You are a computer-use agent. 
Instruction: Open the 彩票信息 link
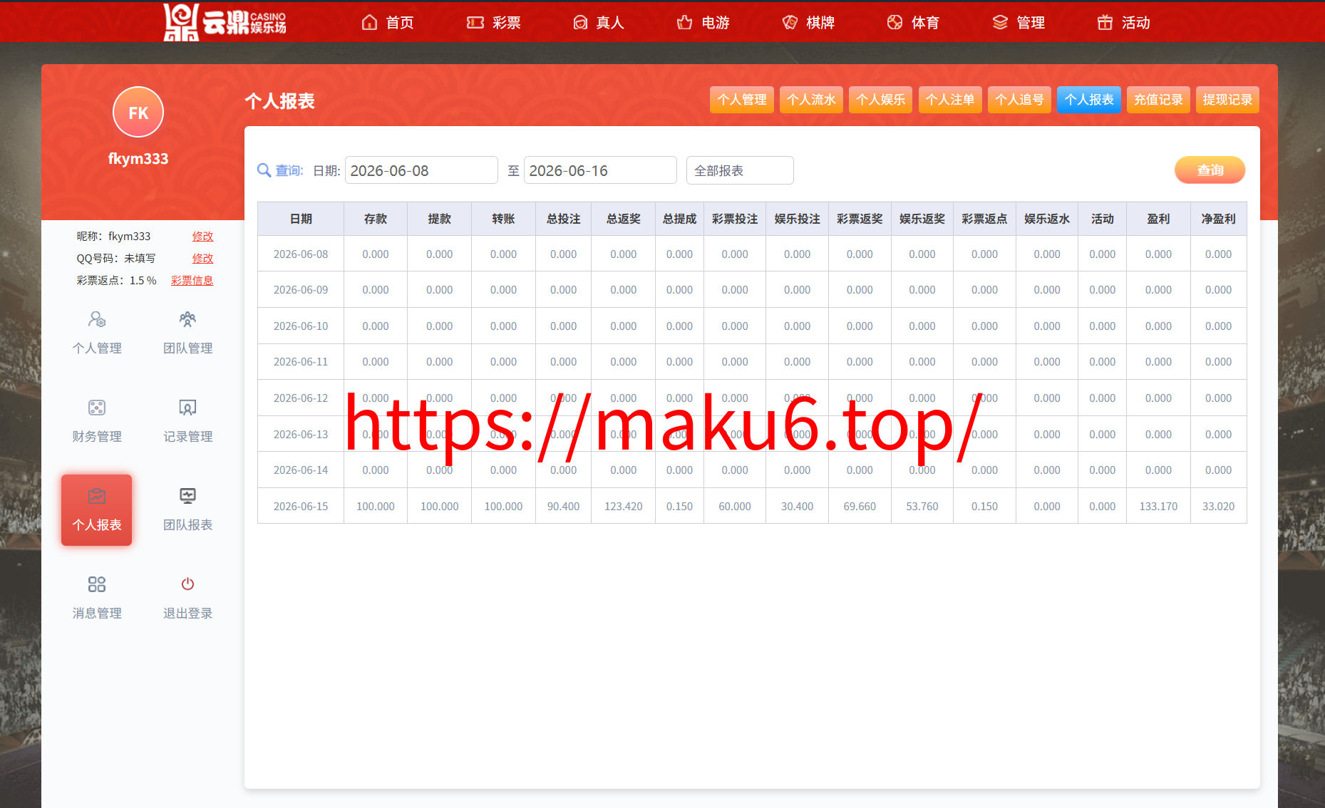click(x=192, y=280)
